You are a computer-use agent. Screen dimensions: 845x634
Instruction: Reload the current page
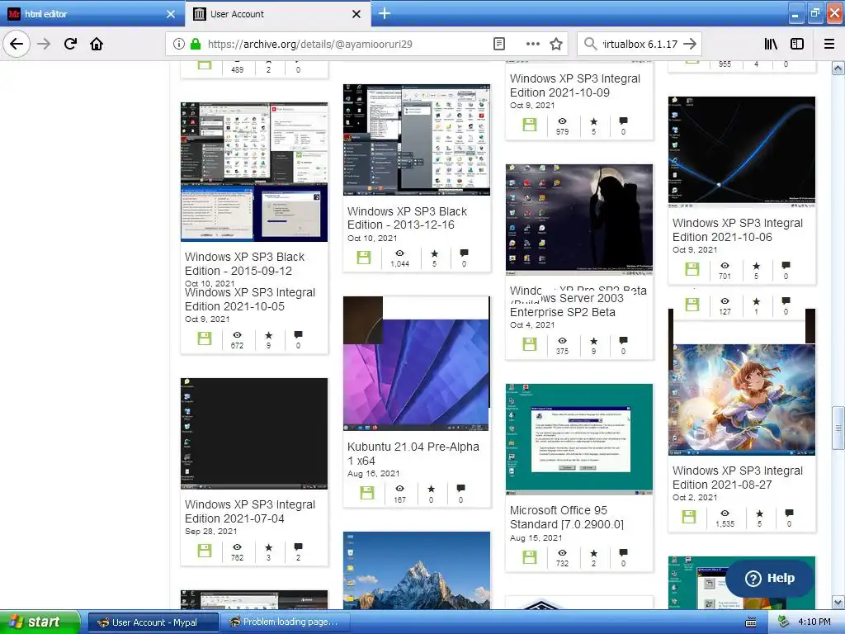coord(70,44)
